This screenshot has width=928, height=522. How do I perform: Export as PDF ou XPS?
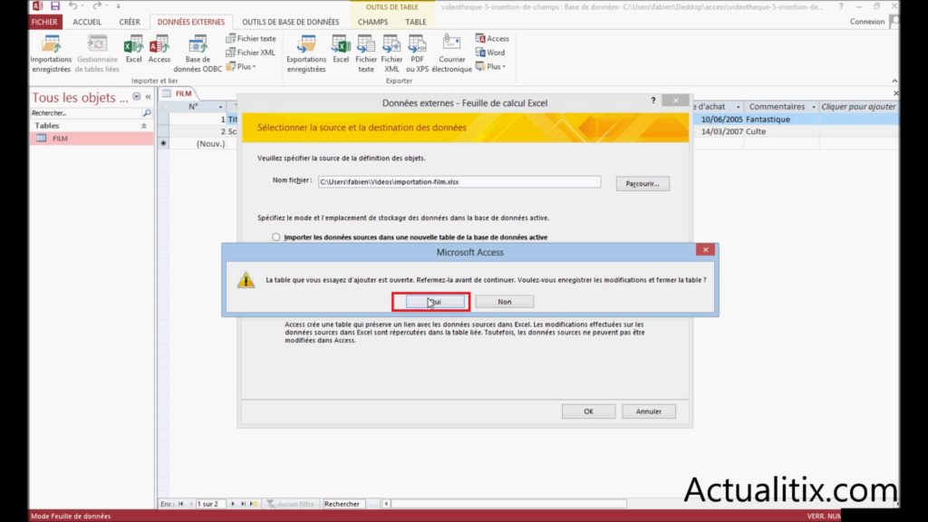tap(417, 53)
